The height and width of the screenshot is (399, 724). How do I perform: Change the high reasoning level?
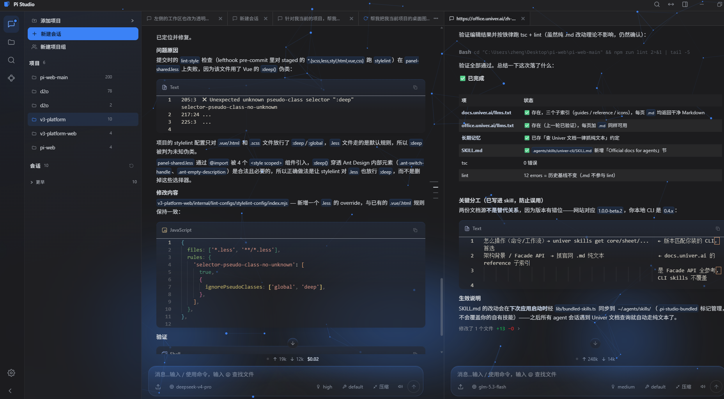point(324,387)
